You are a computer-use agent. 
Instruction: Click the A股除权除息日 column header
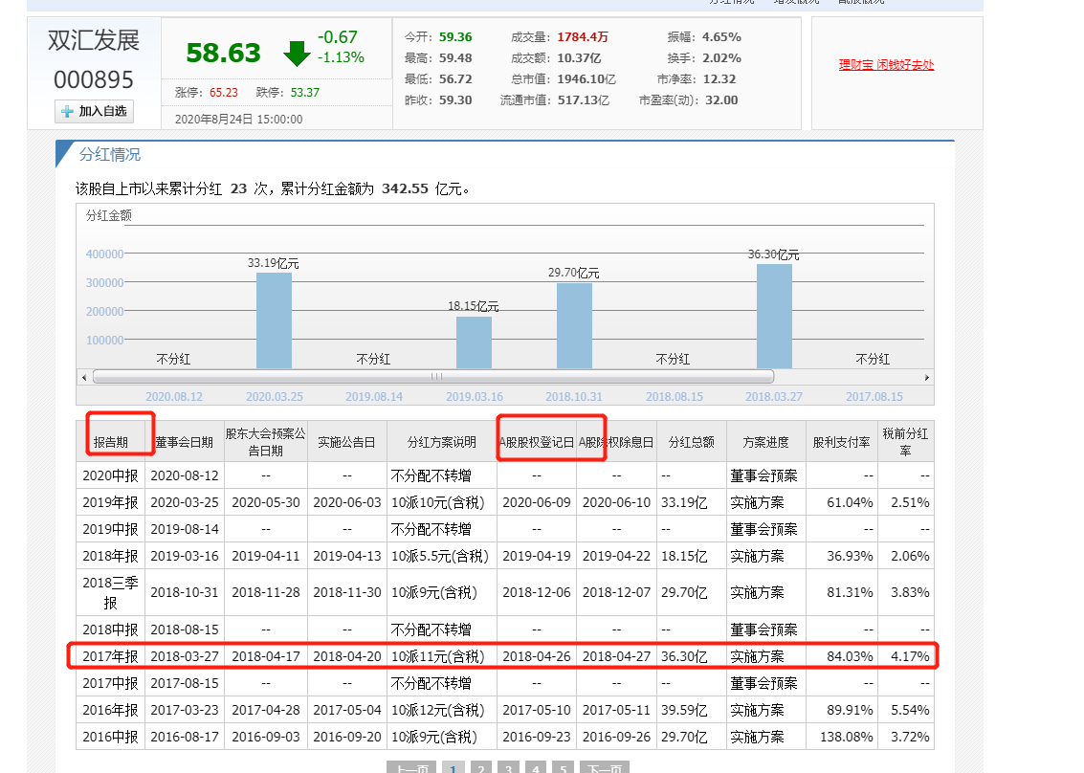coord(616,442)
